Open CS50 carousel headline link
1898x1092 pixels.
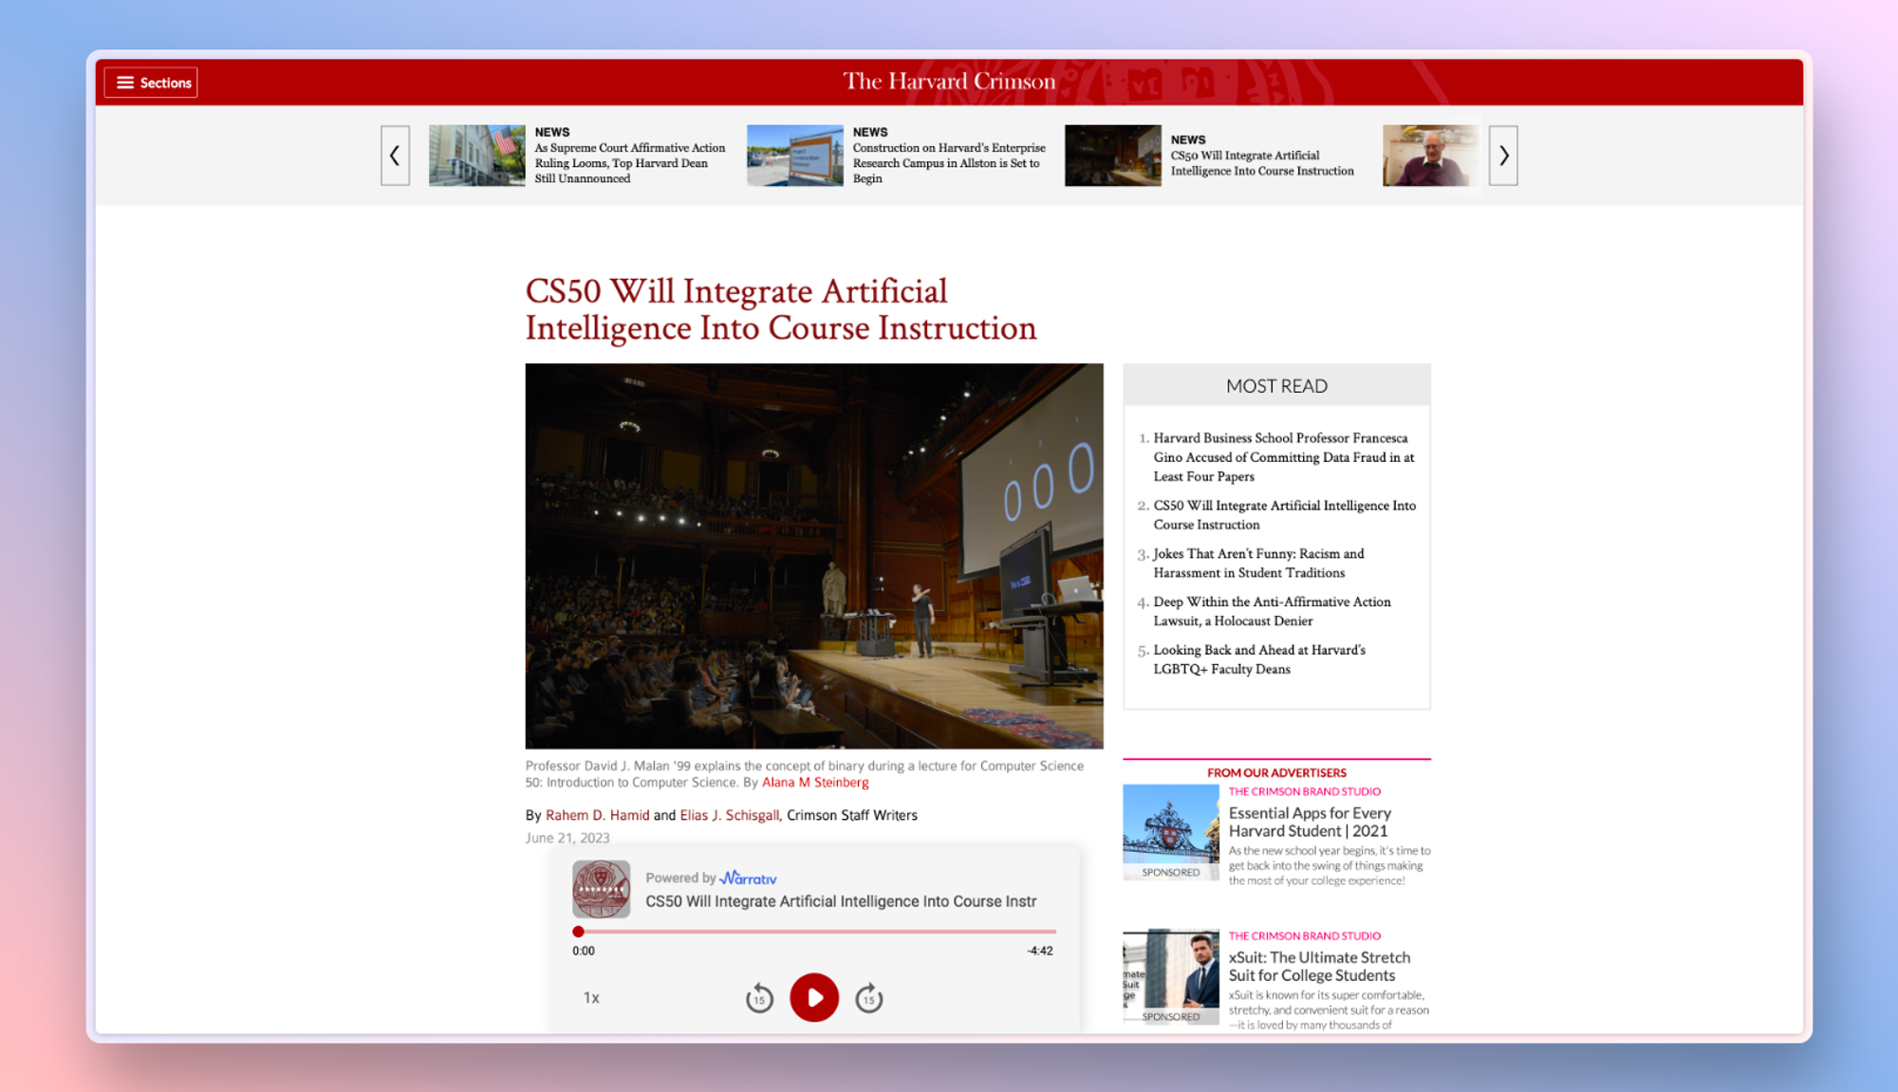coord(1262,163)
